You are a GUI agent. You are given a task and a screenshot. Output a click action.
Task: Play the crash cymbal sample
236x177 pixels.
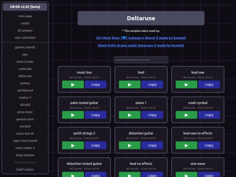click(x=186, y=115)
